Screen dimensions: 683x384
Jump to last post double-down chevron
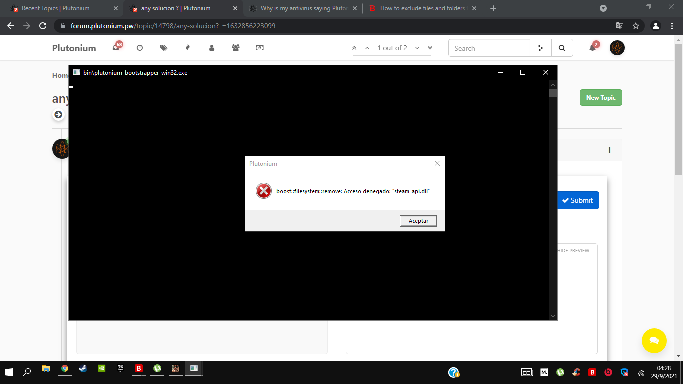tap(430, 48)
